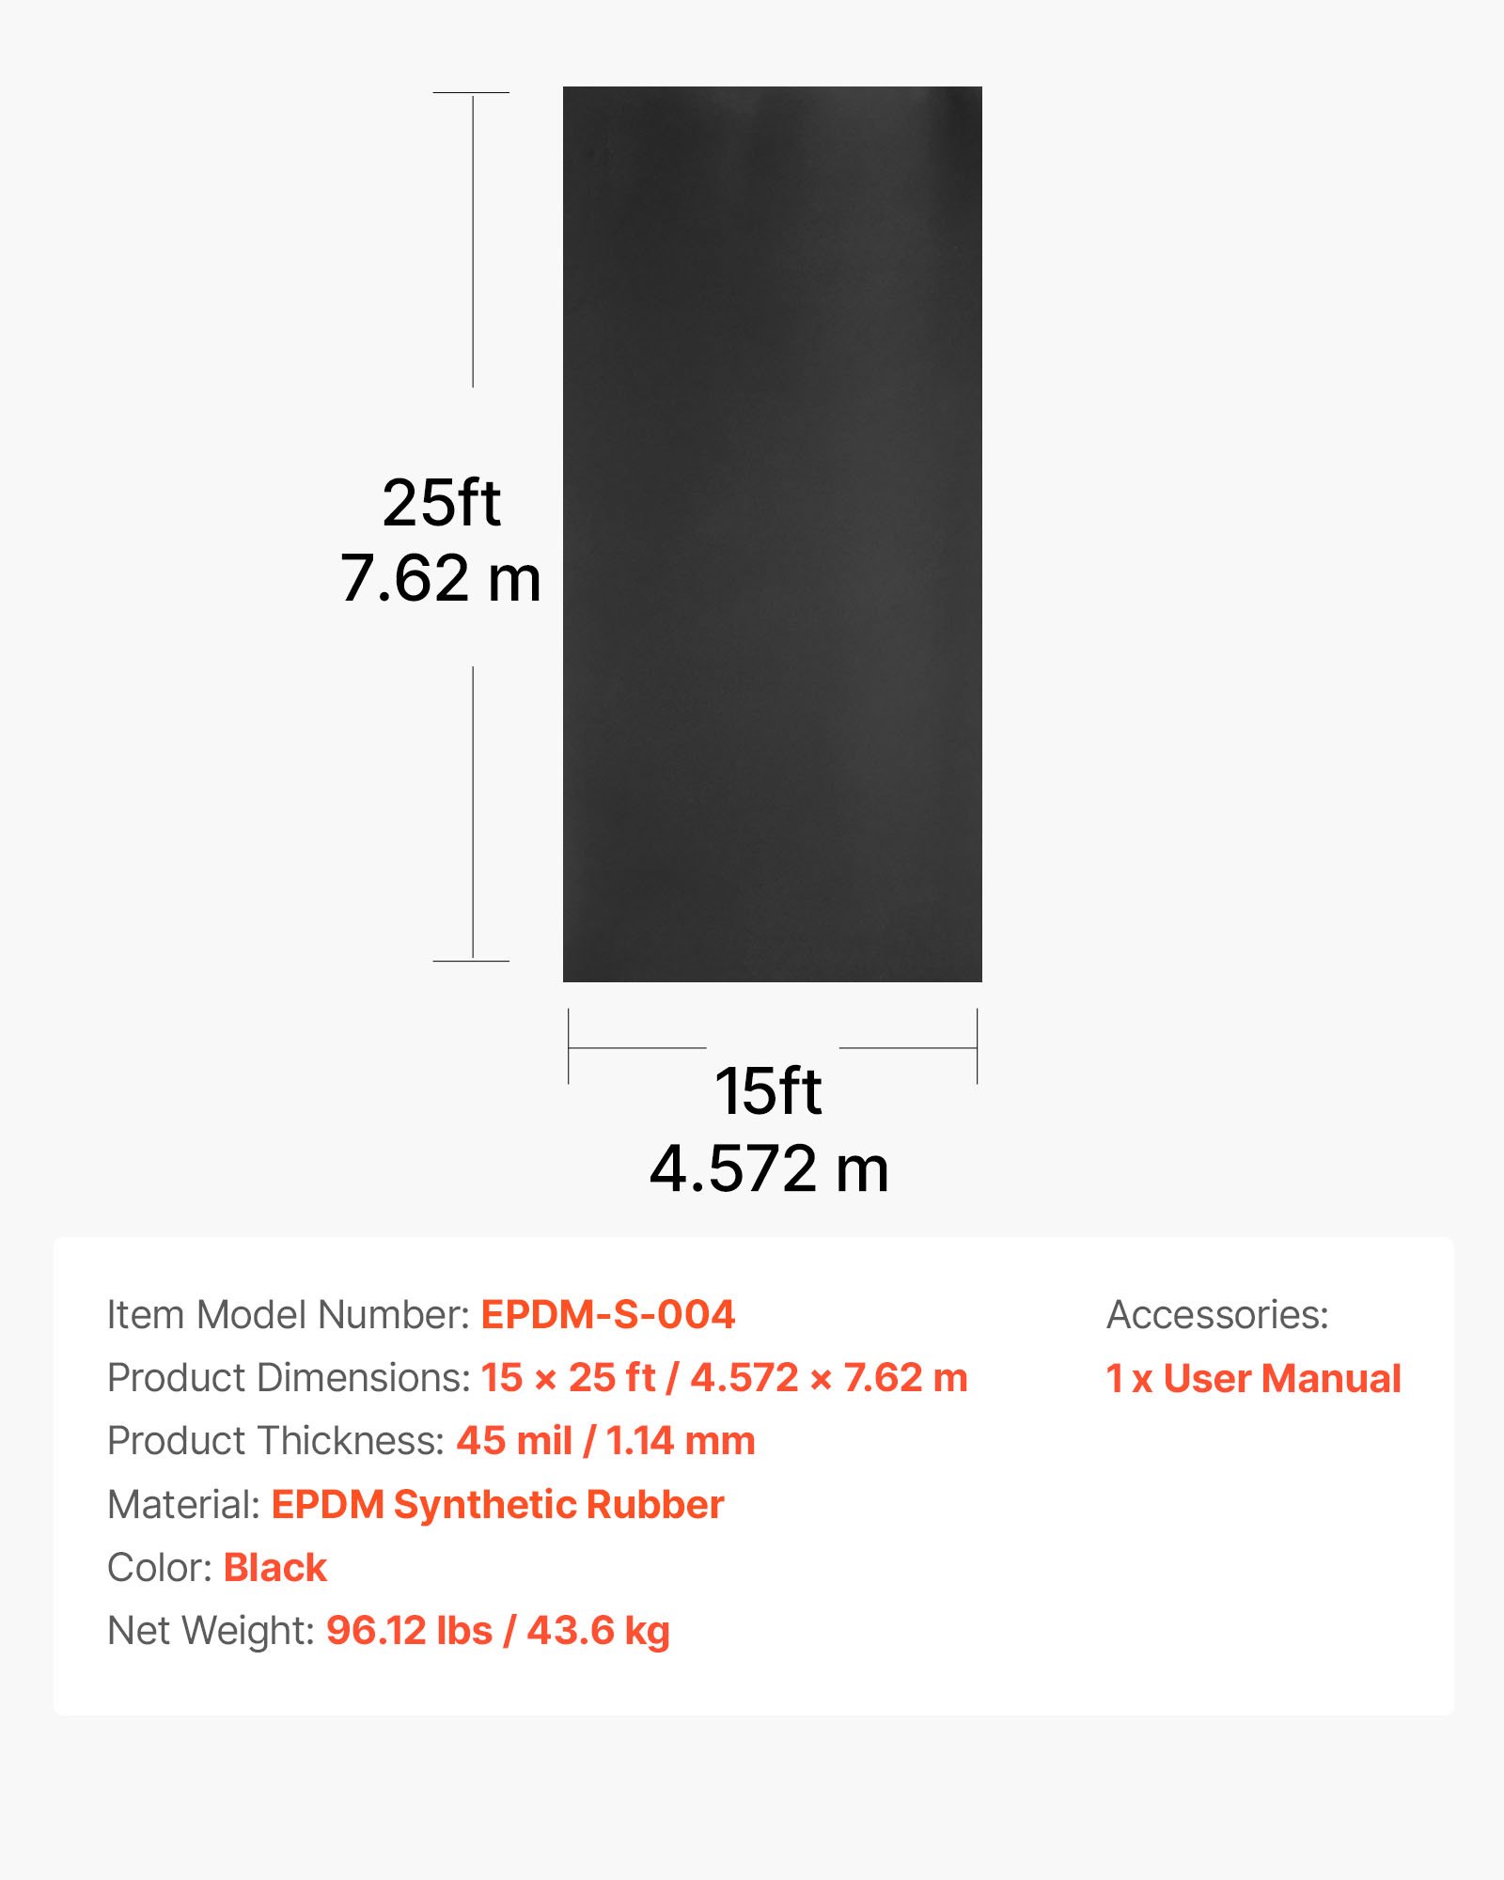Screen dimensions: 1504x1880
Task: Click the Accessories heading
Action: click(1217, 1314)
